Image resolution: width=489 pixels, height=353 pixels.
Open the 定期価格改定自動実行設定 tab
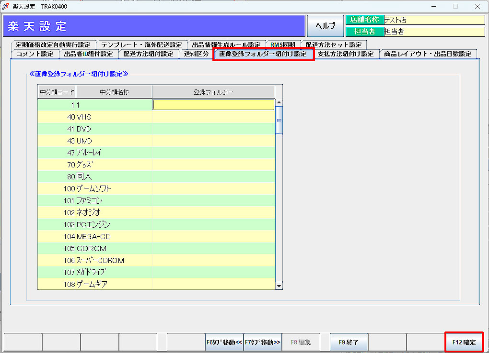(x=53, y=44)
